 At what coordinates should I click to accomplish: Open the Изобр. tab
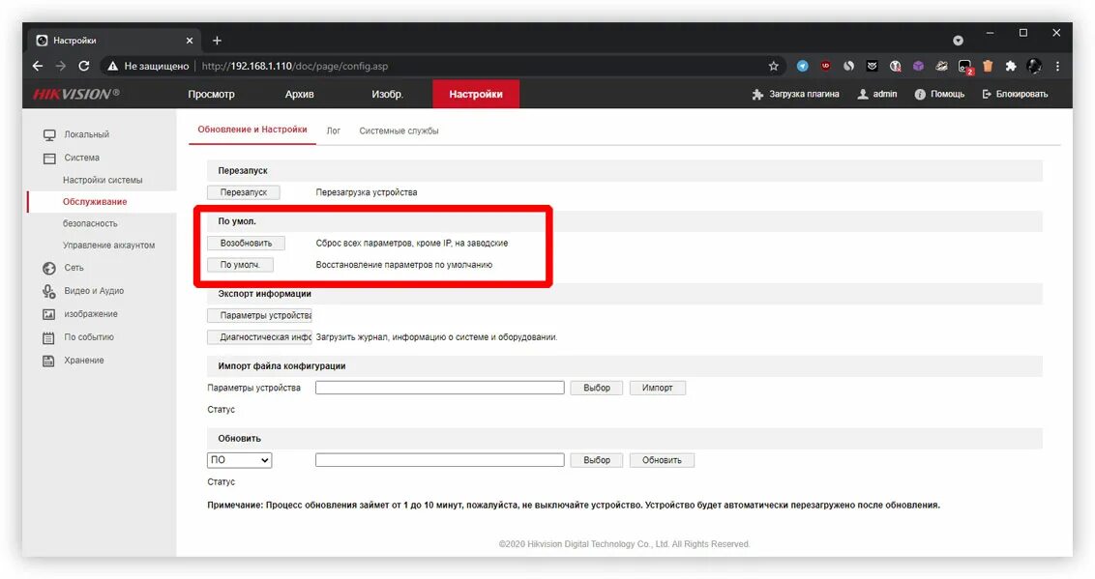pos(387,94)
